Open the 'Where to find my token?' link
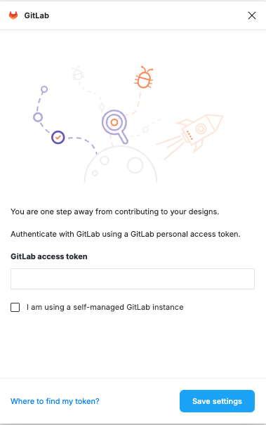The image size is (266, 425). (x=55, y=401)
